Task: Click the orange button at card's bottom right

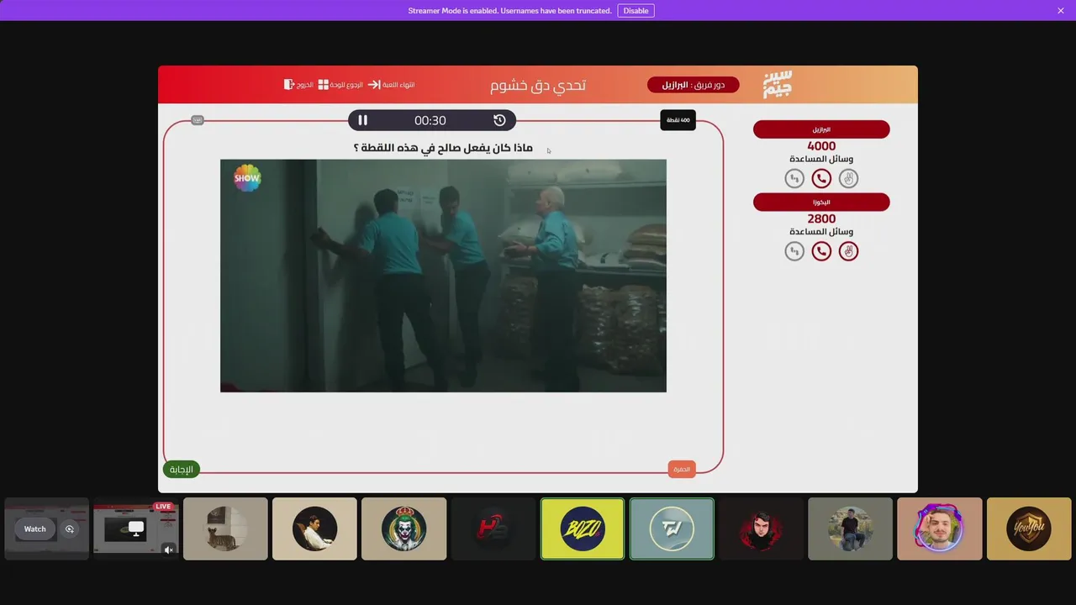Action: 682,470
